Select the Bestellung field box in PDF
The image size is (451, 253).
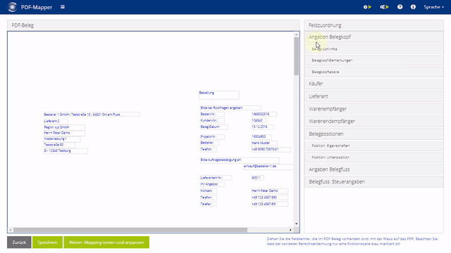coord(219,95)
